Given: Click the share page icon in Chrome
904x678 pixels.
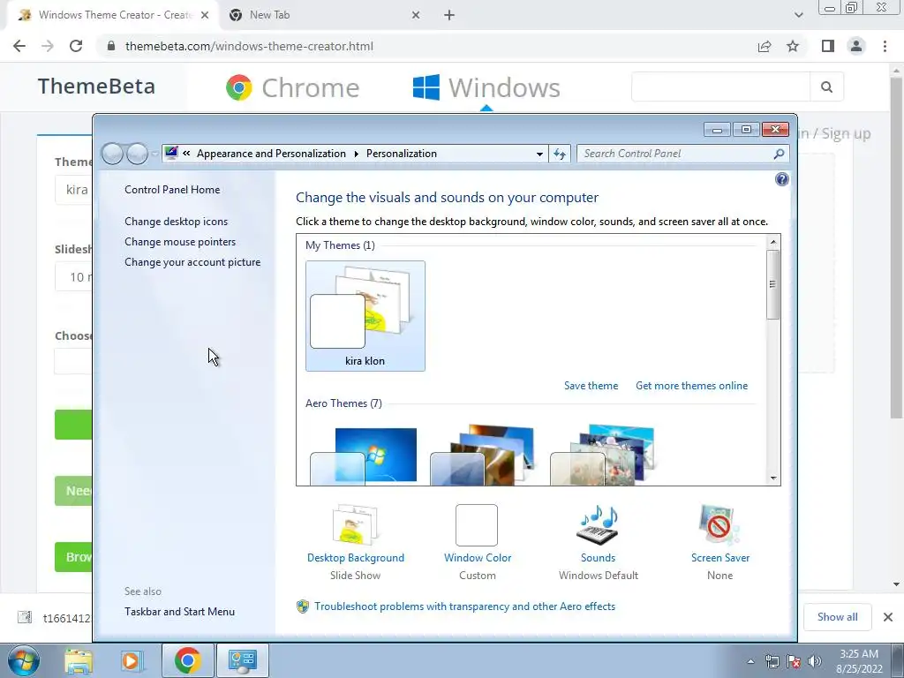Looking at the screenshot, I should click(x=765, y=46).
